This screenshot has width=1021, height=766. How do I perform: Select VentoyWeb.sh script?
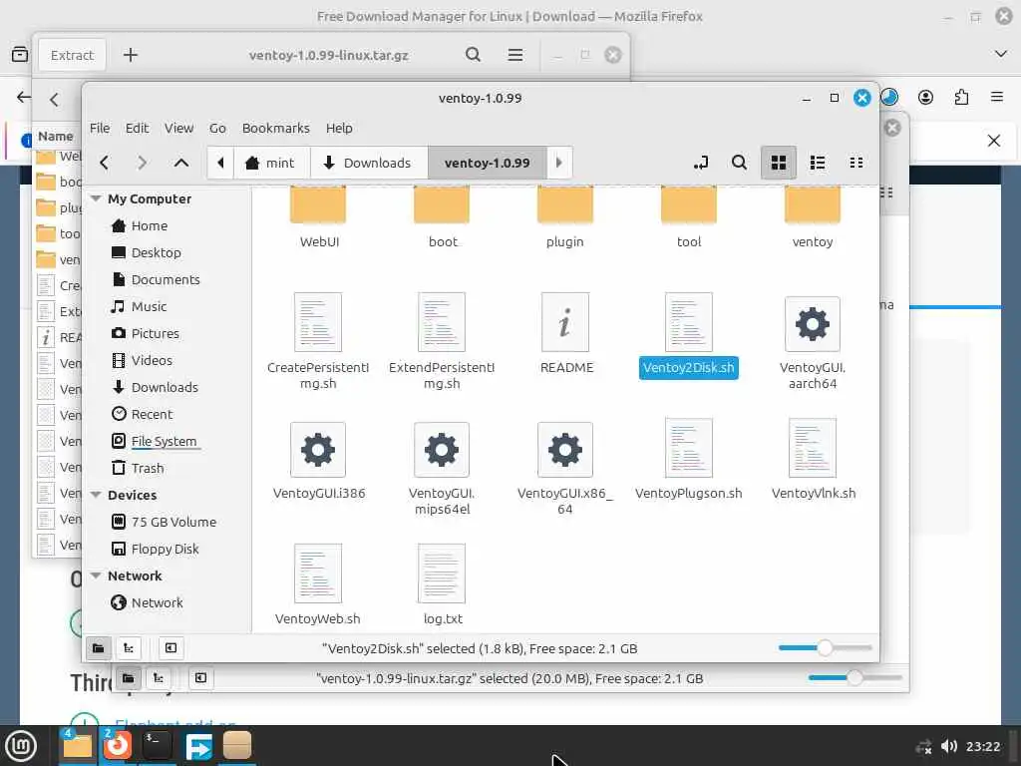point(318,584)
